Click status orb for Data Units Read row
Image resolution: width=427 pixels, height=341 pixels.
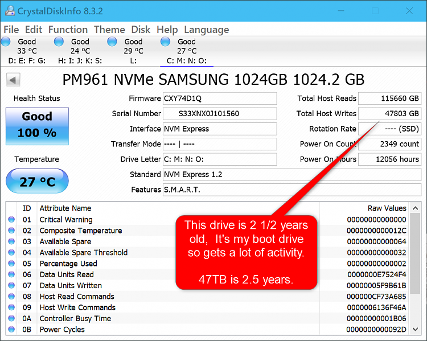point(11,274)
